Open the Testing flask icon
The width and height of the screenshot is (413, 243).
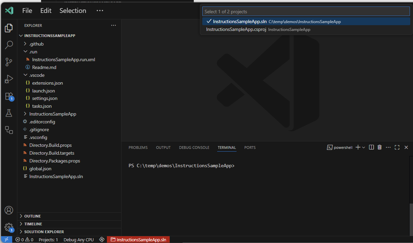pos(9,113)
